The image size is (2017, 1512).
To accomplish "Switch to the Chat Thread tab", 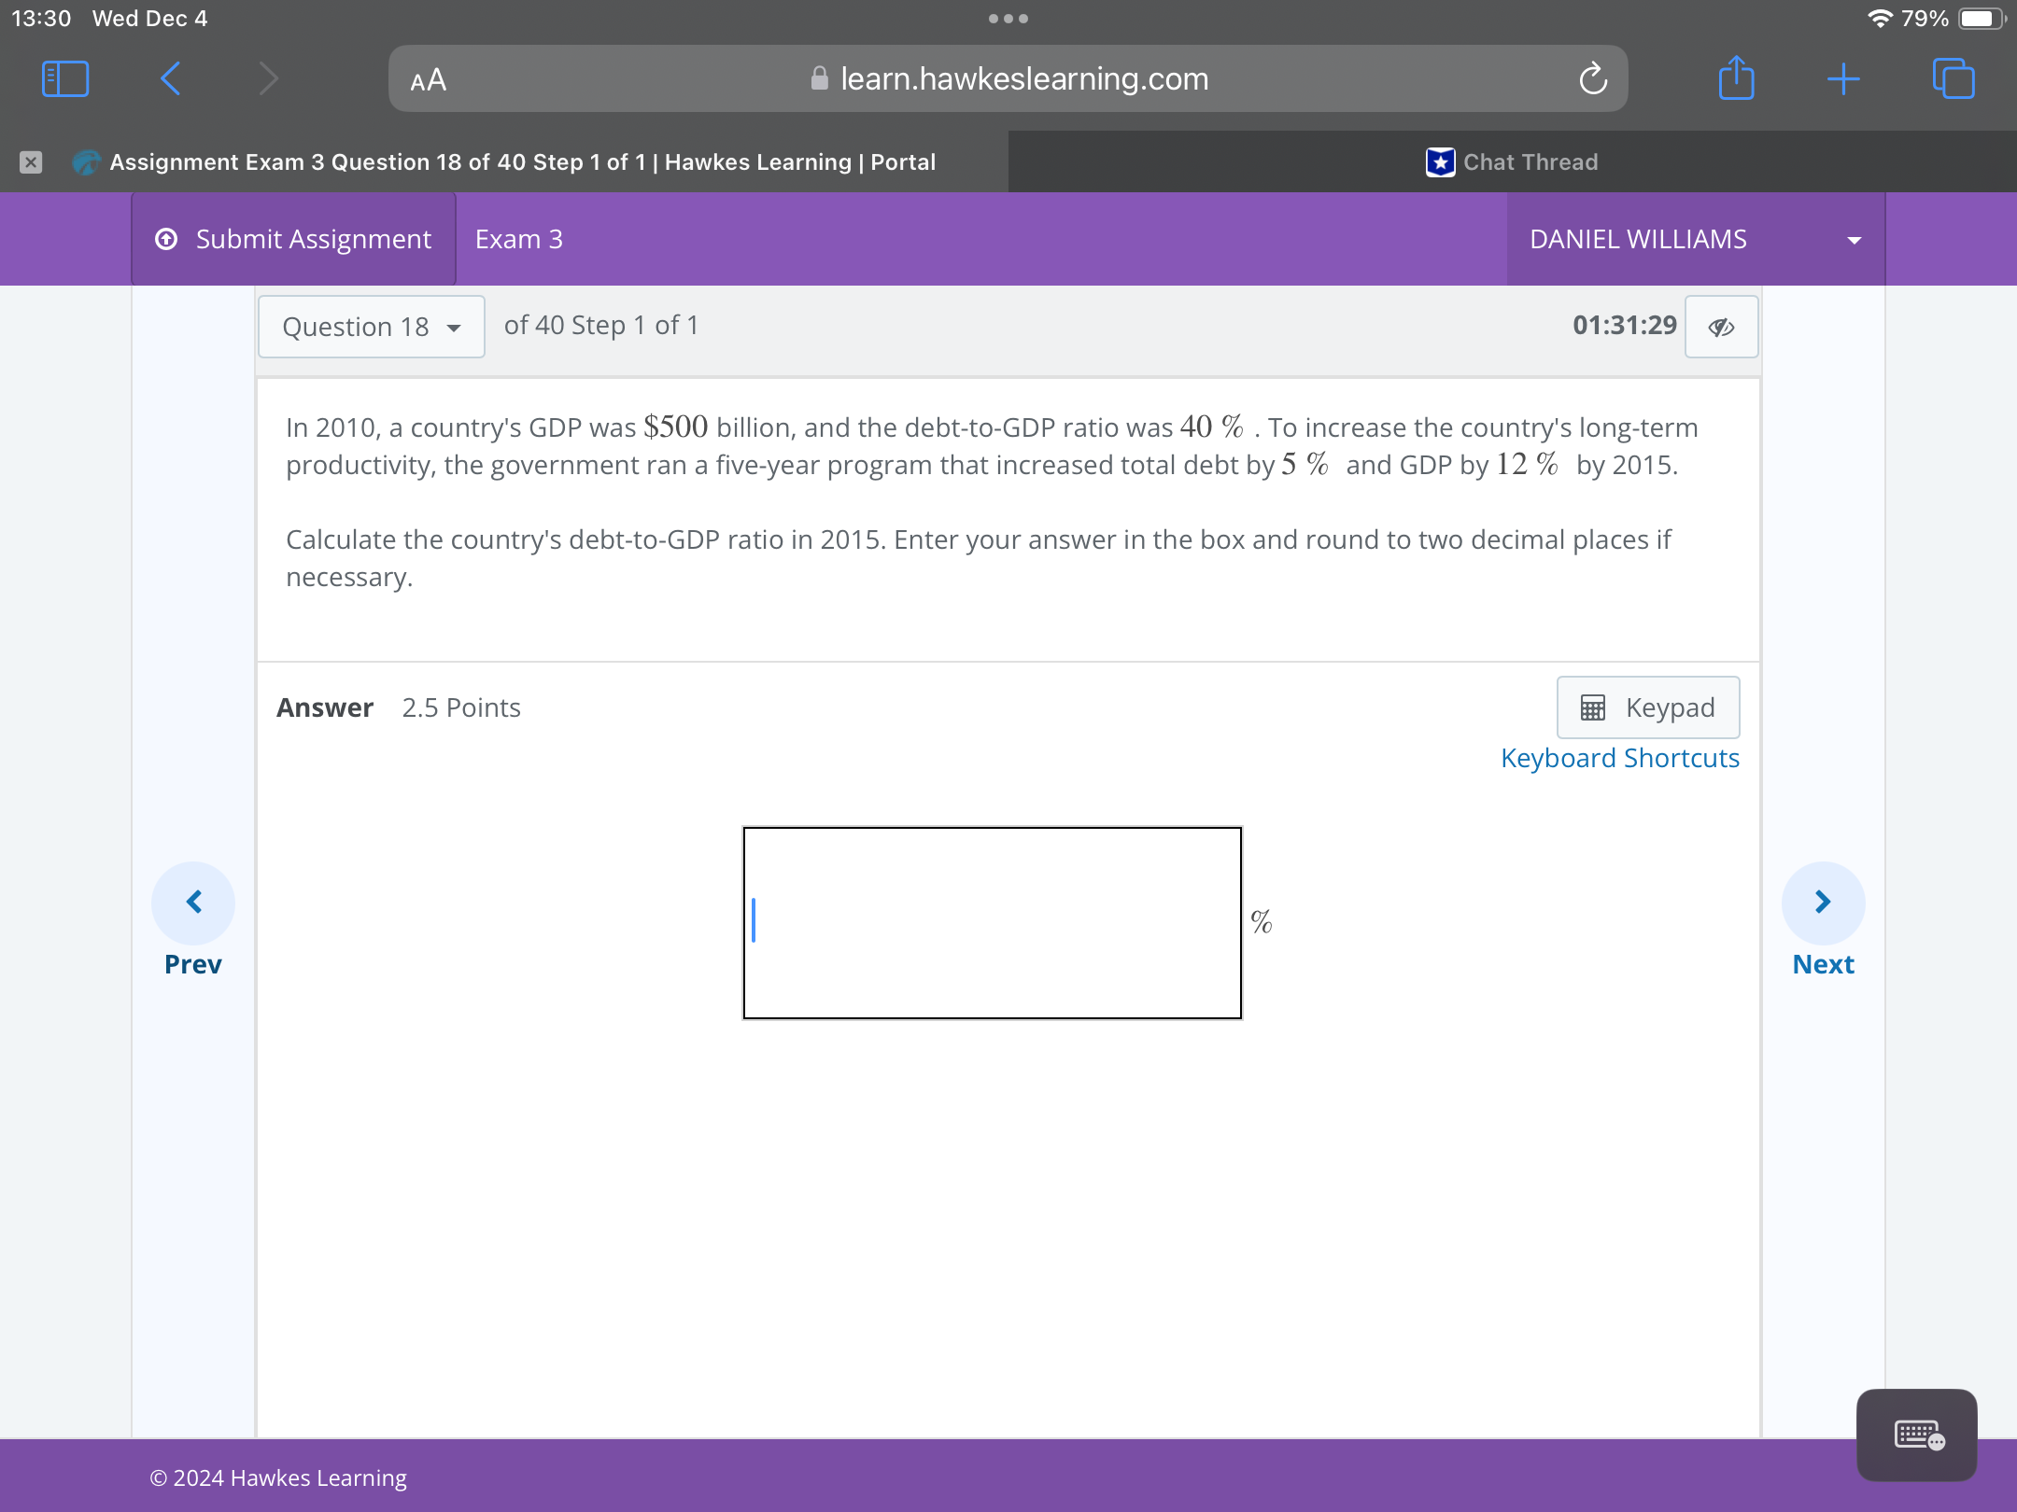I will [x=1512, y=162].
